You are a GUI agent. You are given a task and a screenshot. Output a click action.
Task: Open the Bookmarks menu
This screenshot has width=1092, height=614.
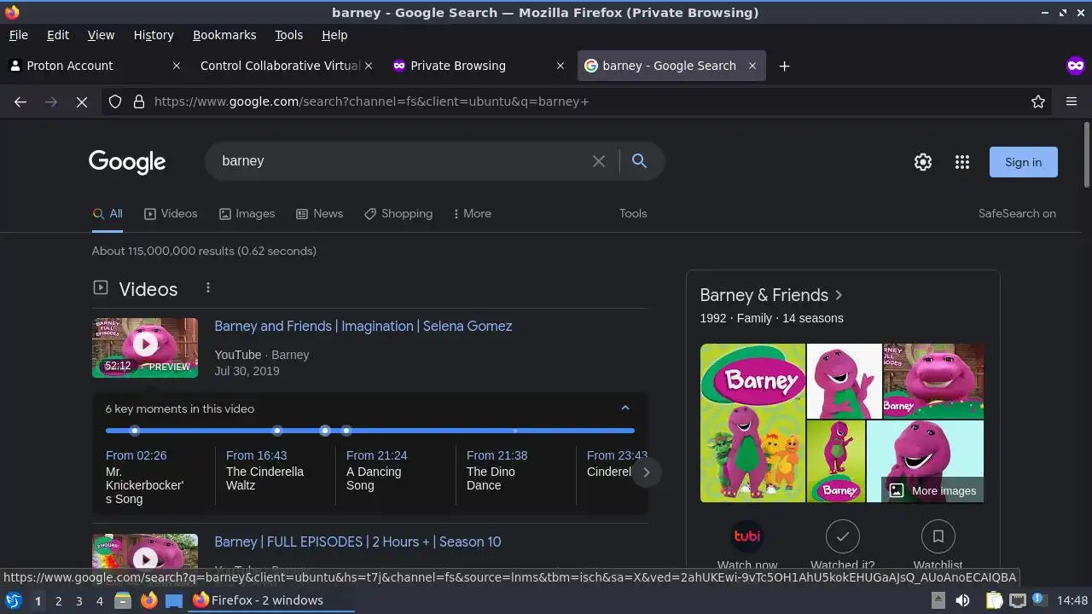224,35
